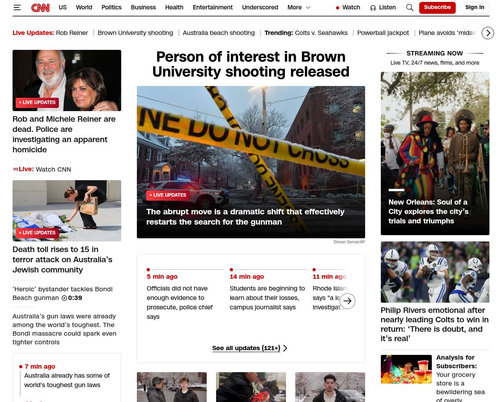Click the red Watch live dot

pos(337,8)
